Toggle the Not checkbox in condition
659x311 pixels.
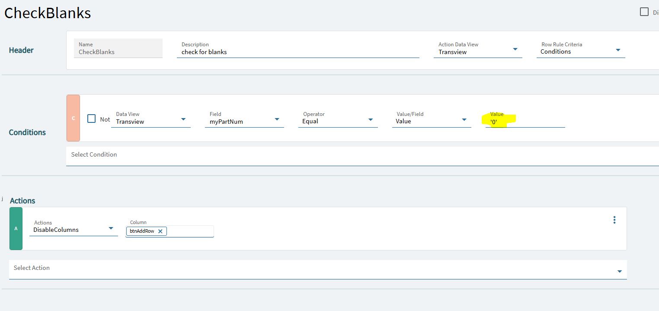pyautogui.click(x=92, y=119)
